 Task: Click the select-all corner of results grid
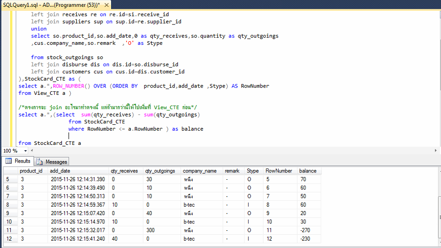(x=10, y=171)
